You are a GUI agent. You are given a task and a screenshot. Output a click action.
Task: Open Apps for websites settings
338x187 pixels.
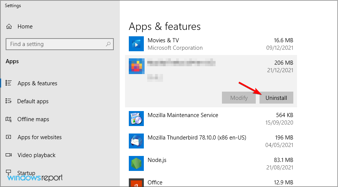point(39,137)
